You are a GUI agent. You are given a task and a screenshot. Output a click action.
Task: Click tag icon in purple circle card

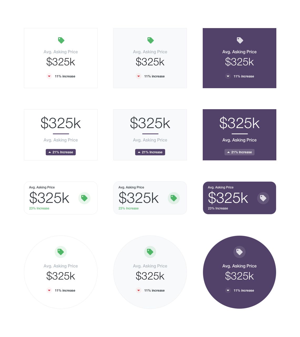[x=240, y=252]
